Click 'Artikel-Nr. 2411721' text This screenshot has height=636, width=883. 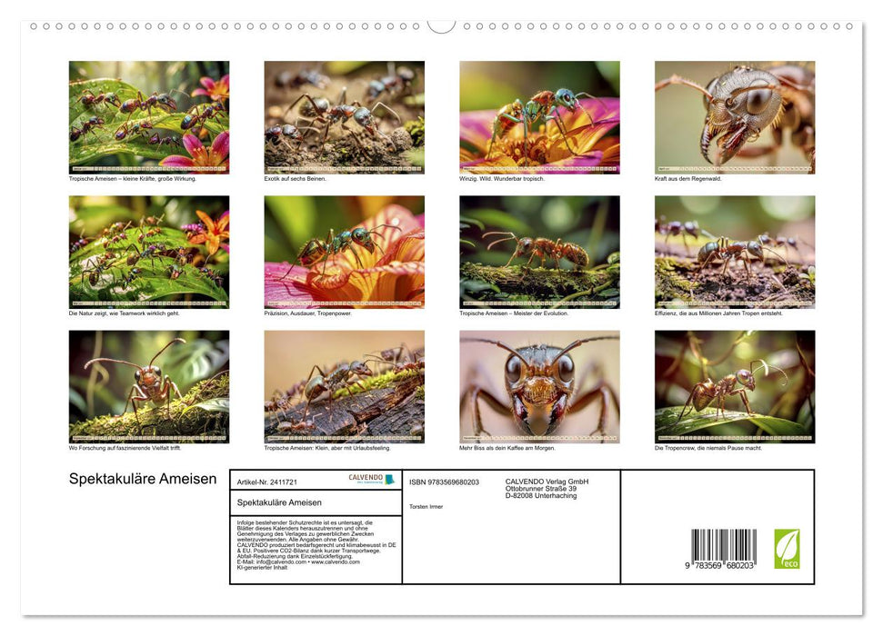click(x=267, y=482)
